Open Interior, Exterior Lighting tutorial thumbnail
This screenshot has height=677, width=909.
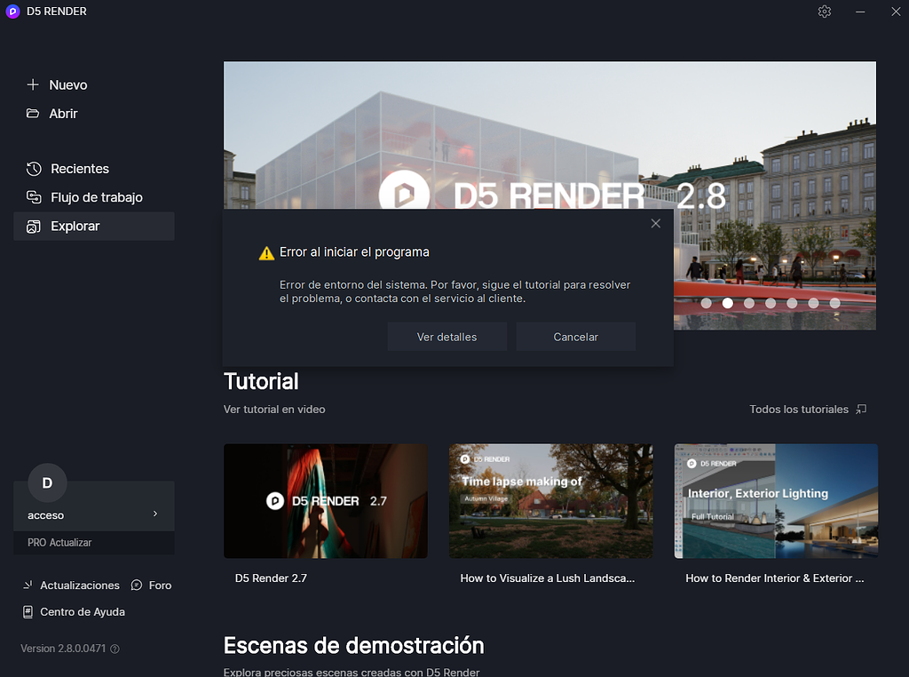pos(776,501)
